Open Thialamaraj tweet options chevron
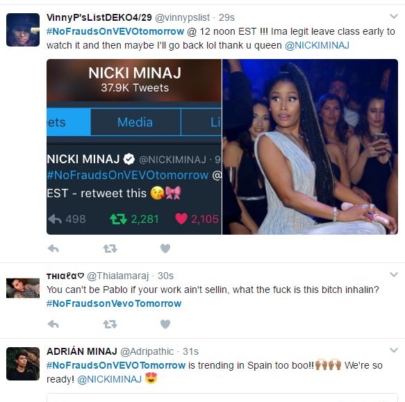The width and height of the screenshot is (405, 402). pos(394,274)
